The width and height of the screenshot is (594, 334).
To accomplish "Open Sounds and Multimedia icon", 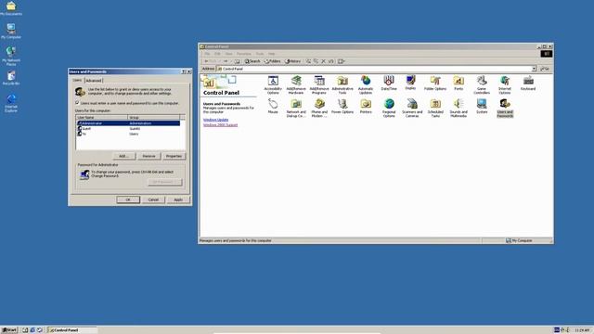I will click(x=458, y=109).
